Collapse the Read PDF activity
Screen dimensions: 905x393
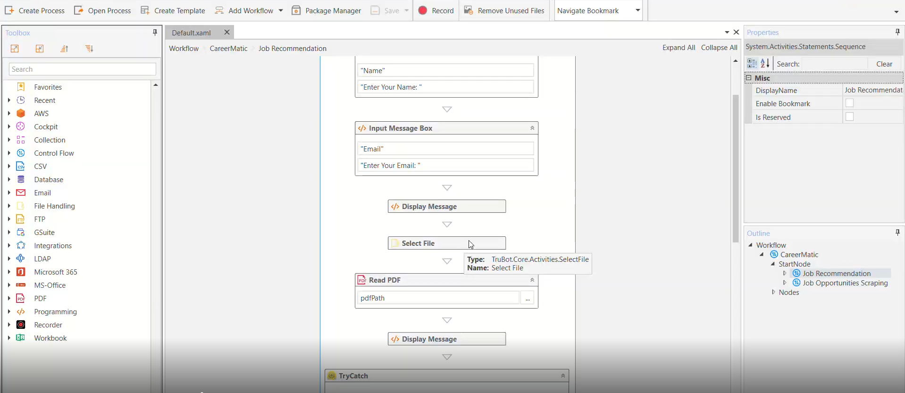point(532,280)
